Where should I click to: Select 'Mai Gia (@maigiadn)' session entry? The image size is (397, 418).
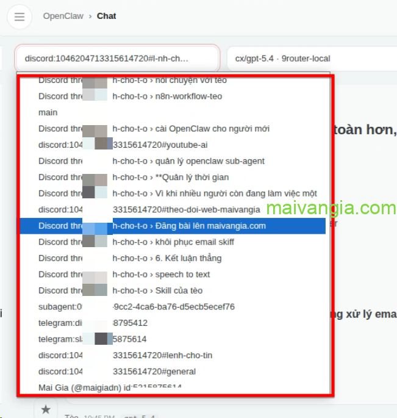tap(110, 386)
